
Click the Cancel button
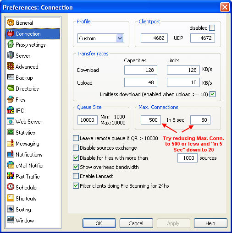136,223
